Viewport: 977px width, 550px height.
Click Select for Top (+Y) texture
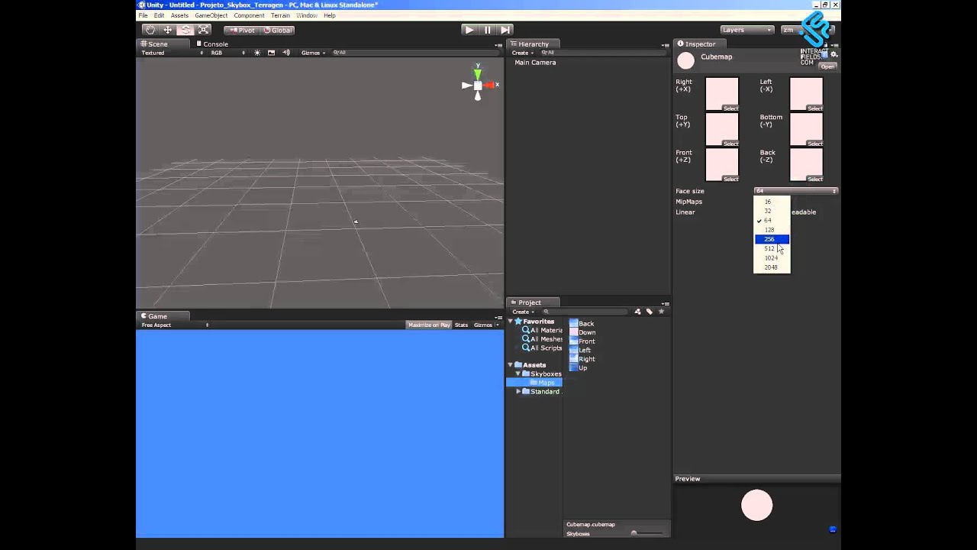730,144
